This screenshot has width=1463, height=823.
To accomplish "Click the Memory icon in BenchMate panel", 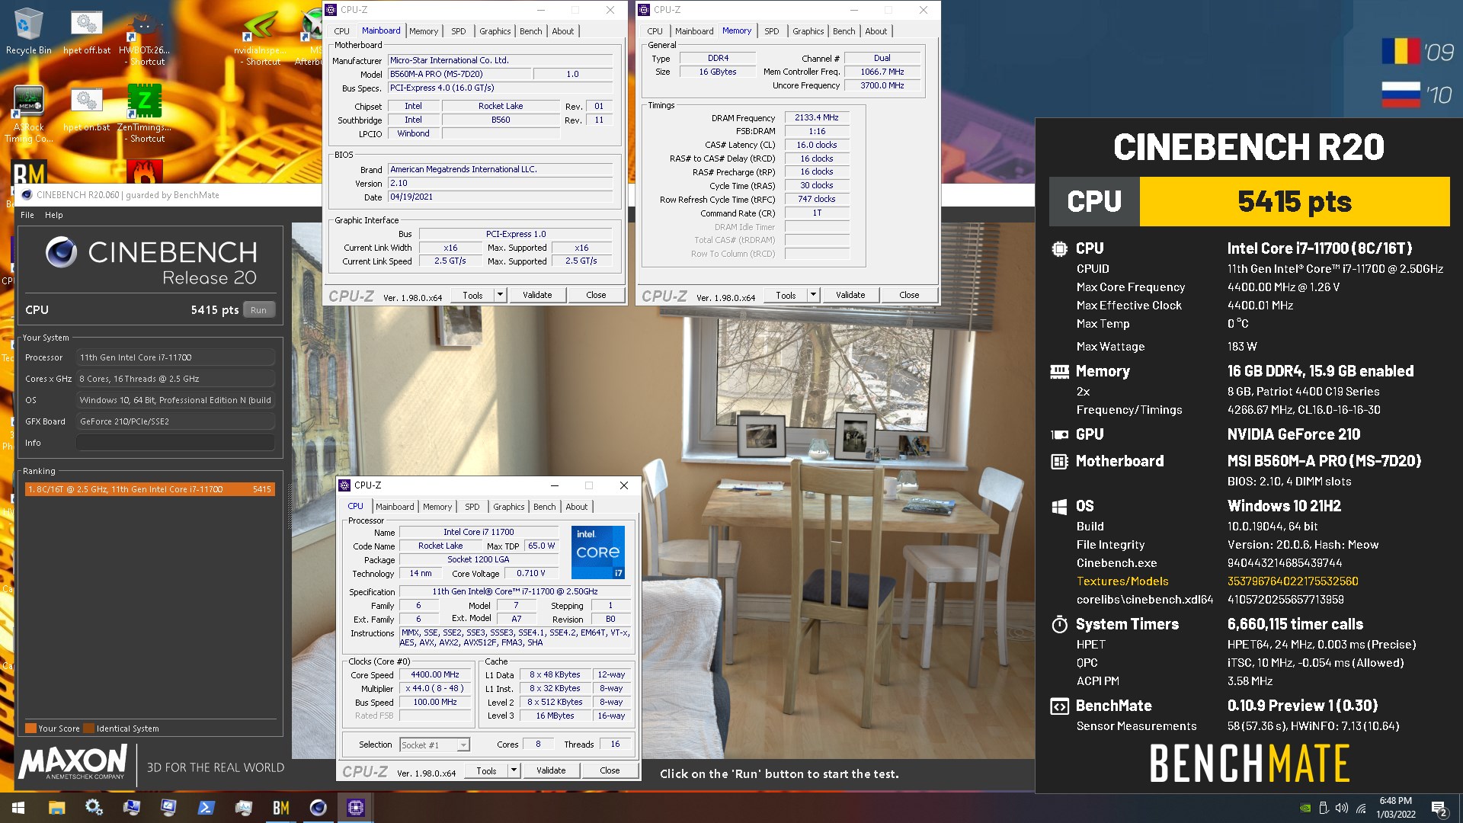I will point(1059,372).
